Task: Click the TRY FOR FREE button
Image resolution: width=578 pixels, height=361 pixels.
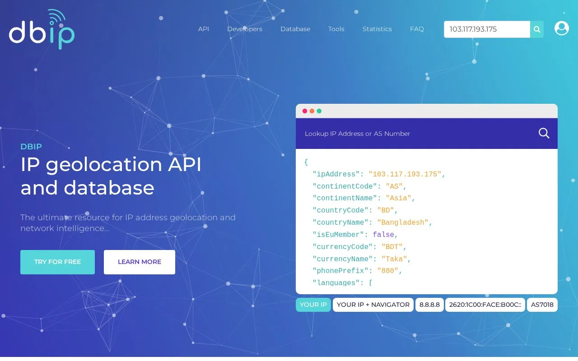Action: [x=57, y=262]
